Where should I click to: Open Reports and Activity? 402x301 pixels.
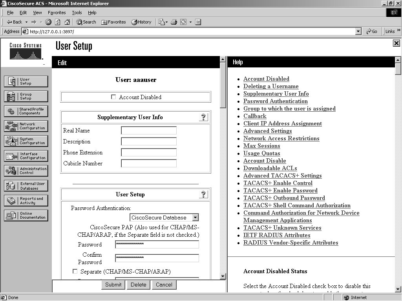coord(26,201)
